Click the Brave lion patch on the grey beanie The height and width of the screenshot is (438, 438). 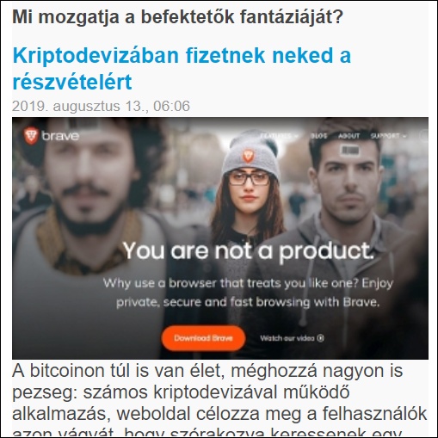[248, 156]
